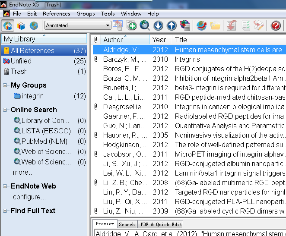Collapse the My Groups section

click(x=5, y=85)
